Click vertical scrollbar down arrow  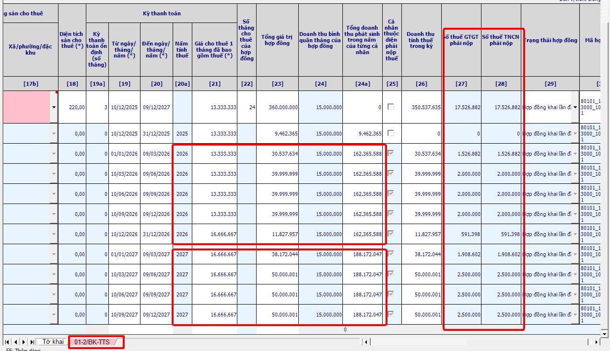tap(605, 334)
